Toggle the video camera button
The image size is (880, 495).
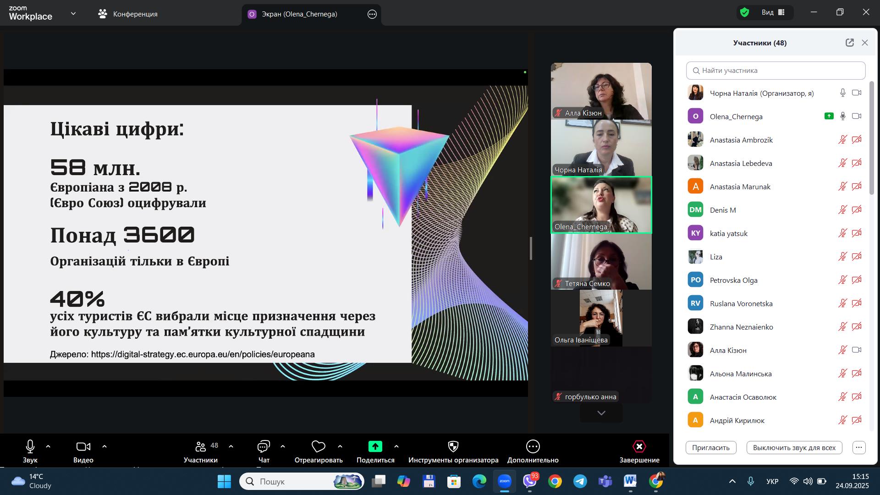pyautogui.click(x=83, y=446)
